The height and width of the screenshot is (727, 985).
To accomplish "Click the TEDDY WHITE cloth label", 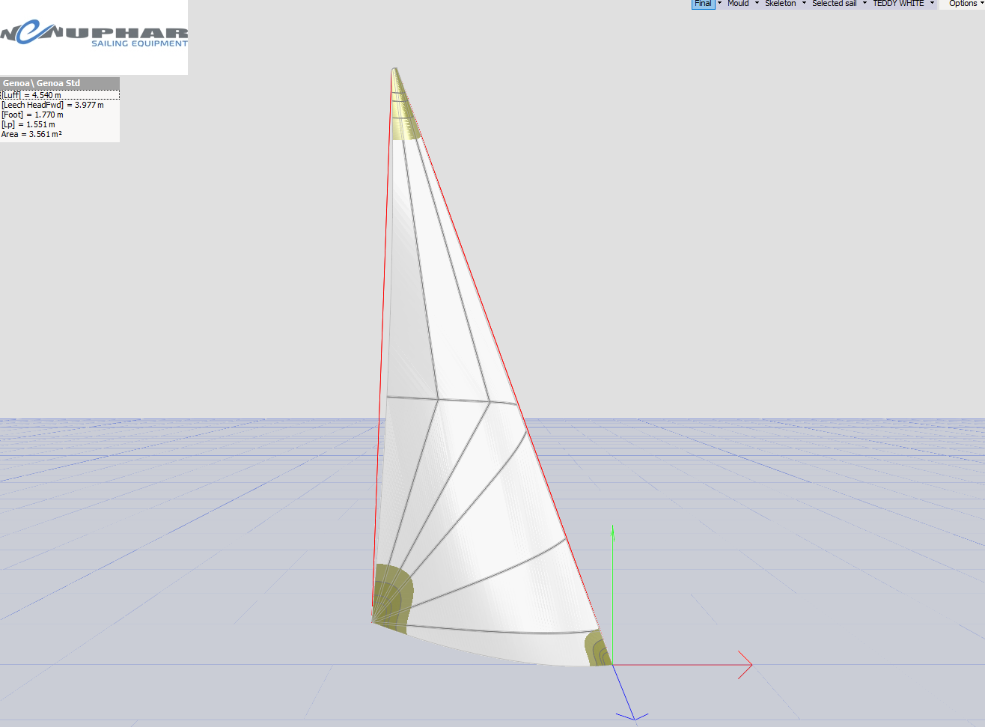I will click(898, 4).
